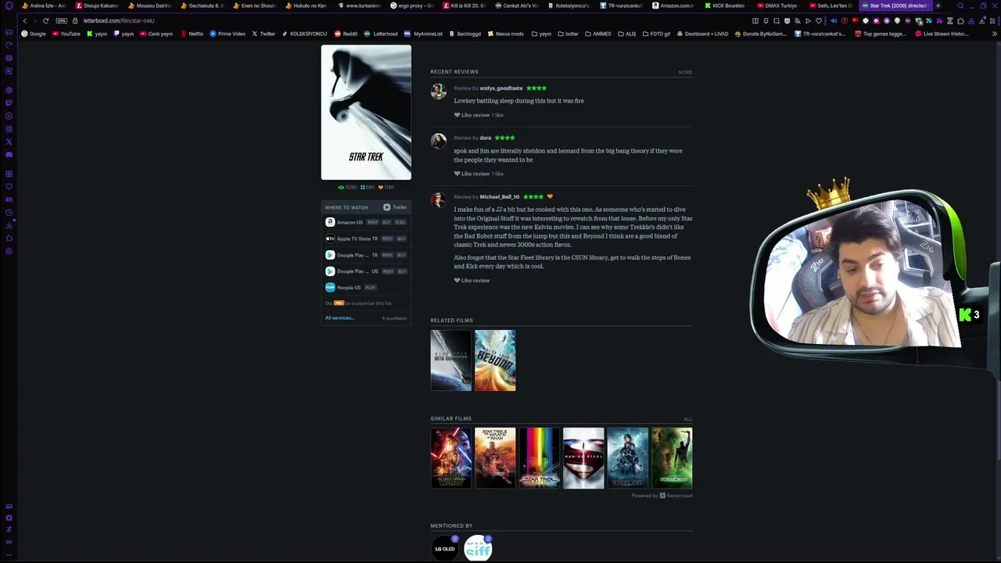Open the yayın bookmarks folder
Screen dimensions: 1001x563
tap(541, 34)
